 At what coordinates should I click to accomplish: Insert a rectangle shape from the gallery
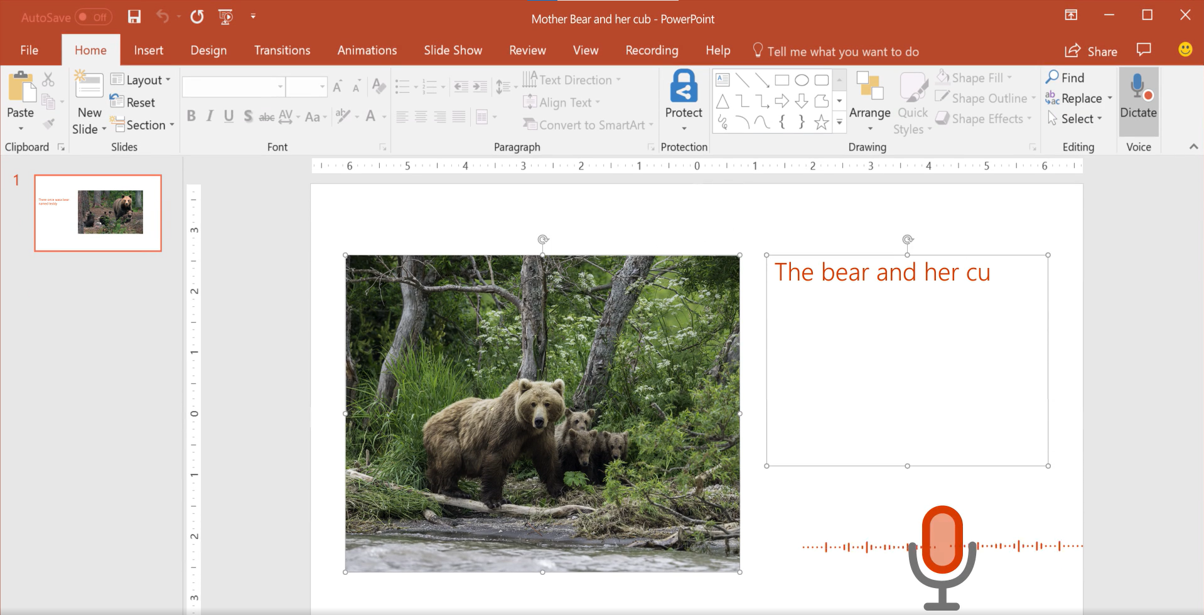[x=782, y=80]
